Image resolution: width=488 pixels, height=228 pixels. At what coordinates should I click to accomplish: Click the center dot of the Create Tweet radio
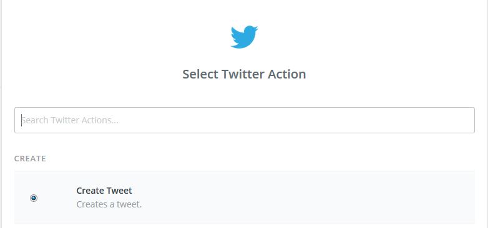coord(34,198)
